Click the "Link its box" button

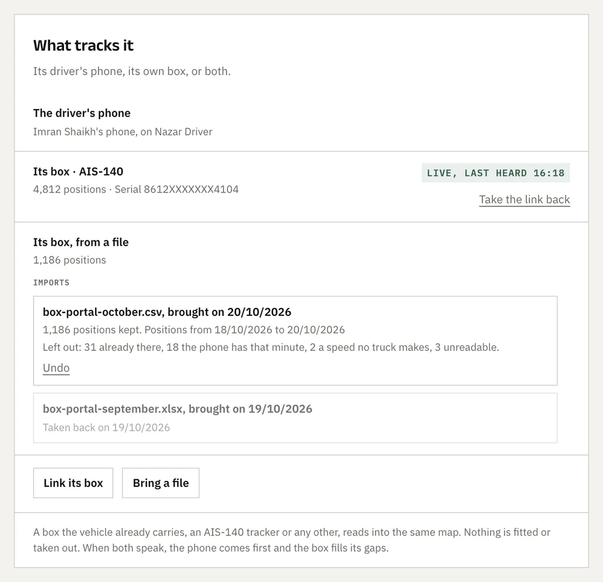(73, 483)
